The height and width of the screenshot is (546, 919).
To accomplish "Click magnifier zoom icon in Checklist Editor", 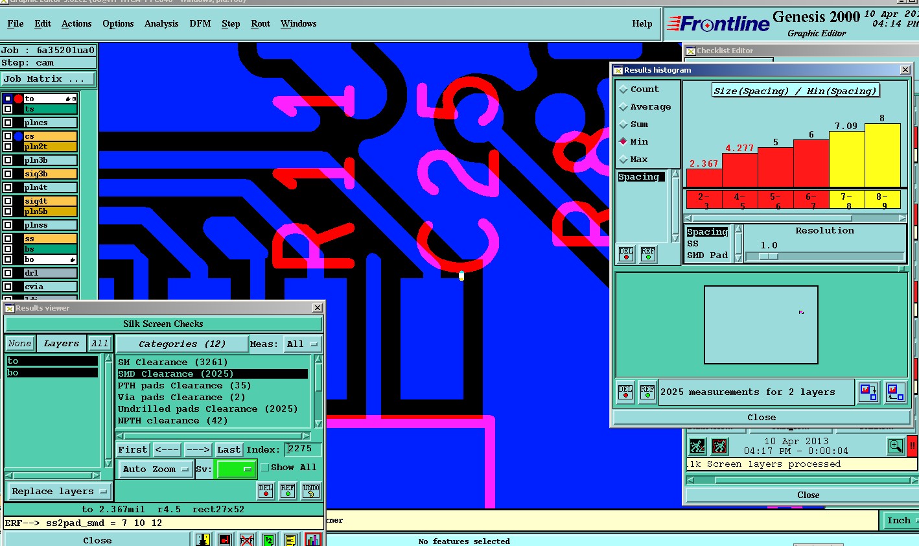I will pyautogui.click(x=896, y=446).
